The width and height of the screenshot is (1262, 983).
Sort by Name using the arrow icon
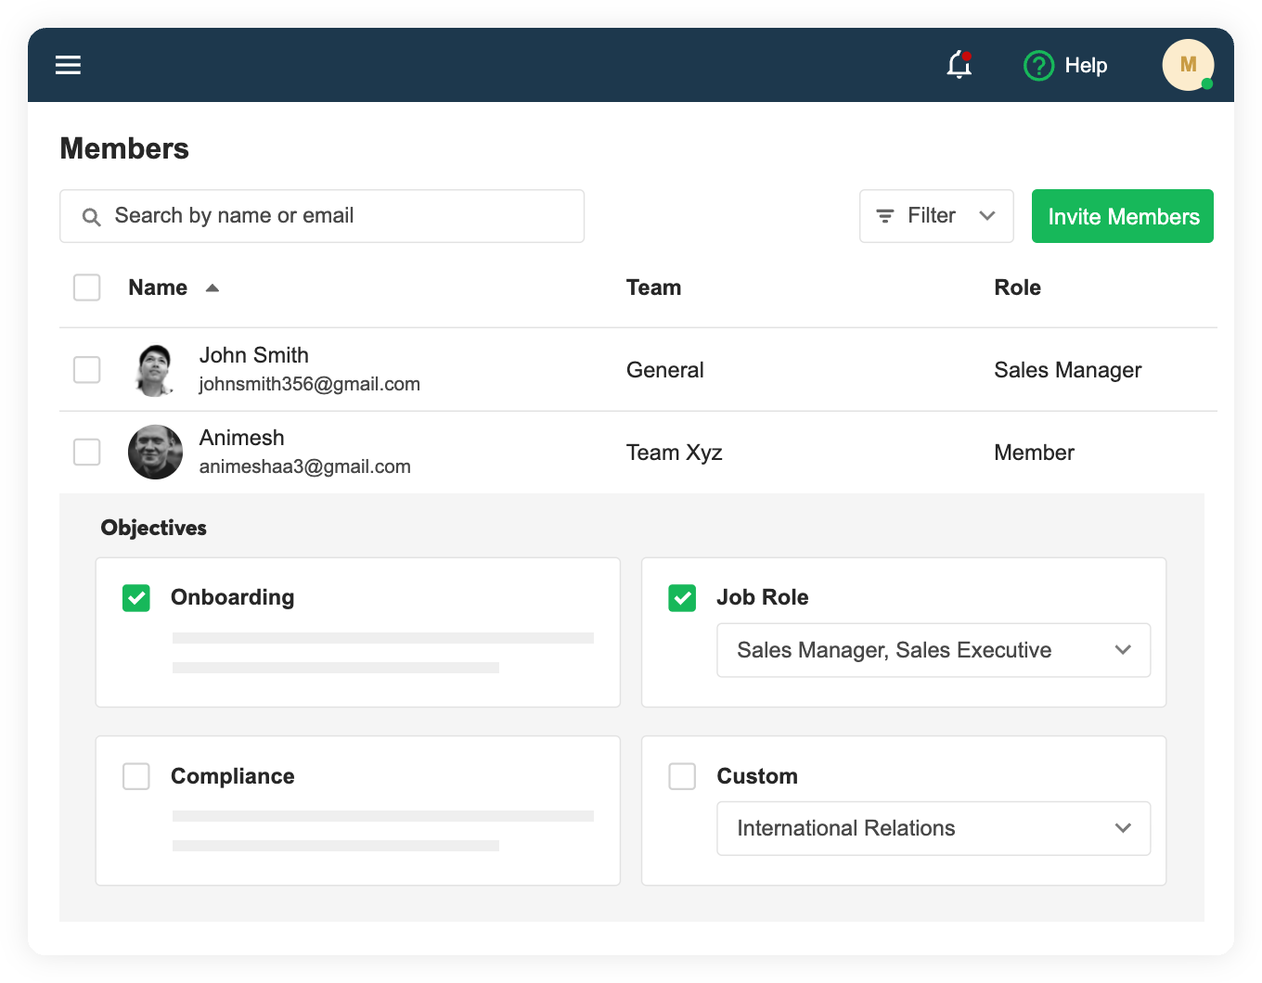212,288
